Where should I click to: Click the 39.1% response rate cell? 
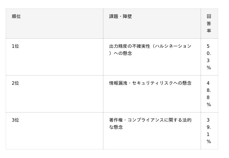coord(209,131)
